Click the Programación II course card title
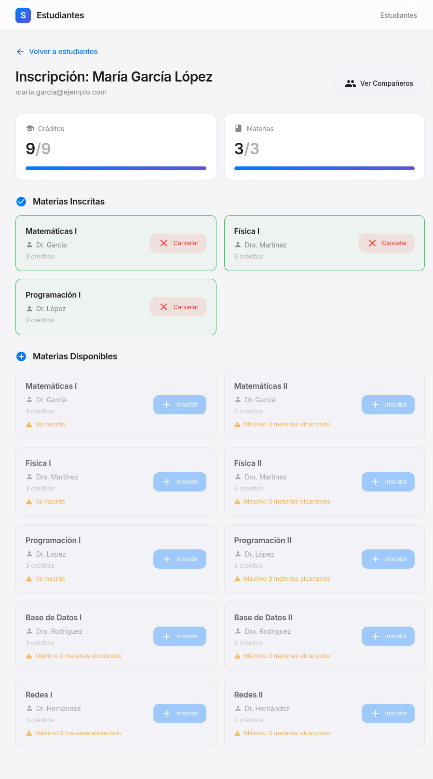433x779 pixels. [x=263, y=540]
